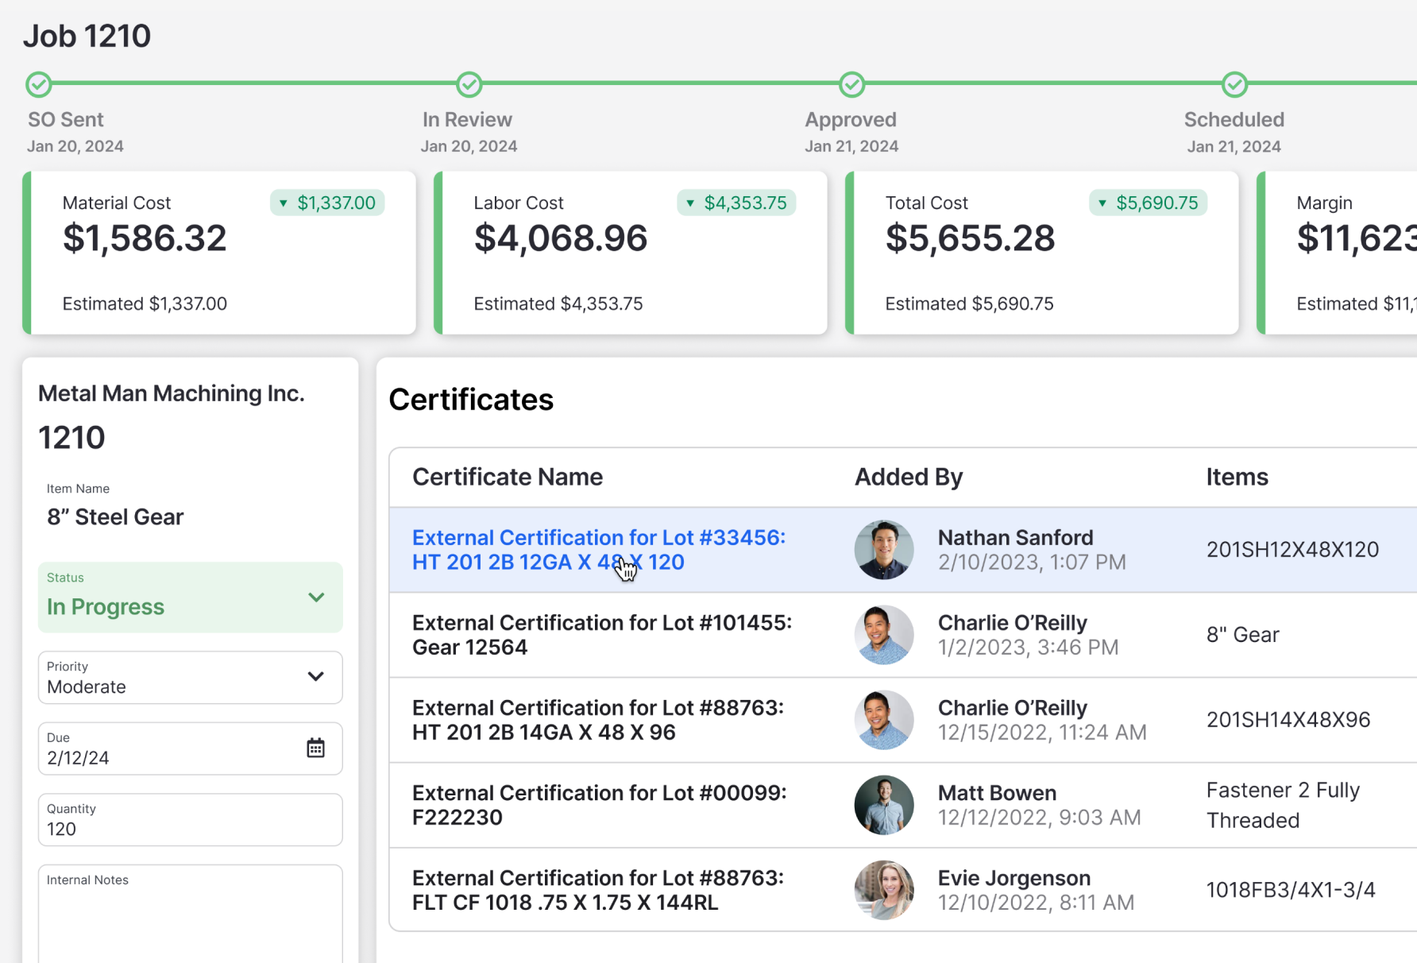Click Charlie O'Reilly's avatar in Lot #88763 HT row
This screenshot has width=1417, height=963.
click(884, 720)
